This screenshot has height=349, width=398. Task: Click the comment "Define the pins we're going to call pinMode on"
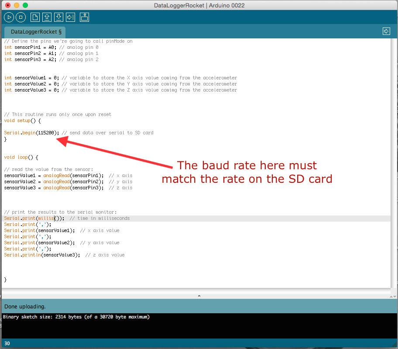tap(68, 41)
